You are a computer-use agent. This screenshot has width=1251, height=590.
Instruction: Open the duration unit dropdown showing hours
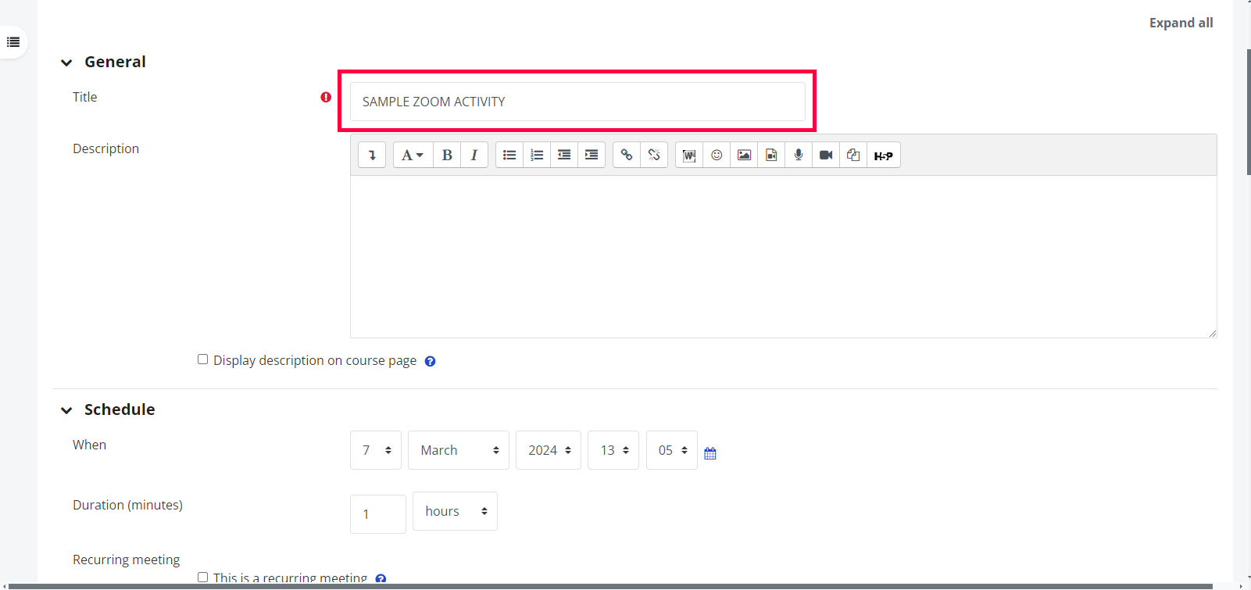pyautogui.click(x=455, y=511)
